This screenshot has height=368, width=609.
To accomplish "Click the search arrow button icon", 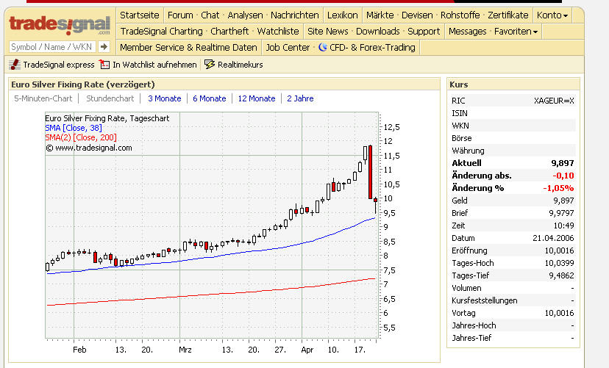I will (x=104, y=47).
